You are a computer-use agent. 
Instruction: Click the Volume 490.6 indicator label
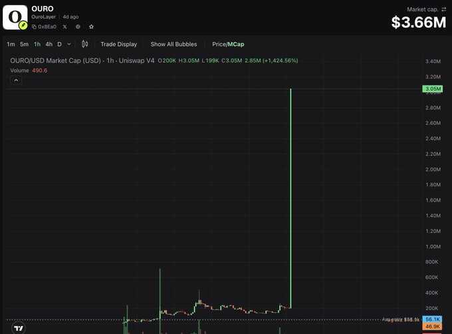[x=29, y=71]
